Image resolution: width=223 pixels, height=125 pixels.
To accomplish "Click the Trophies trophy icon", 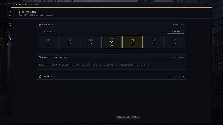I will tap(40, 76).
